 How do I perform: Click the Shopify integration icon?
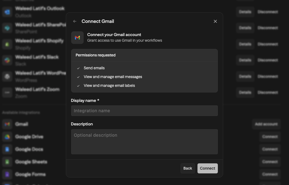click(x=7, y=44)
